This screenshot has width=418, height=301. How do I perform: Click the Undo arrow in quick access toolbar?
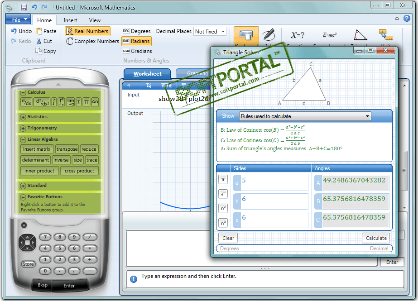(34, 7)
